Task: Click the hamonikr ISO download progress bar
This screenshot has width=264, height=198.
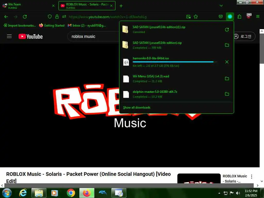Action: [x=175, y=62]
